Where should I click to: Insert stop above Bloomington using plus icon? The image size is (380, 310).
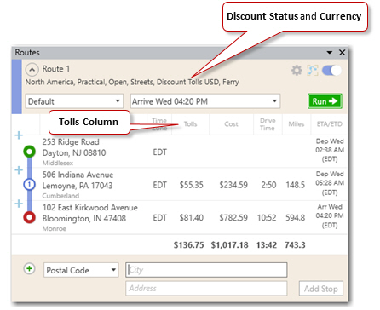pos(19,204)
